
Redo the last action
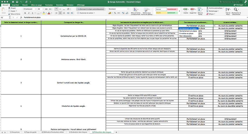26,2
